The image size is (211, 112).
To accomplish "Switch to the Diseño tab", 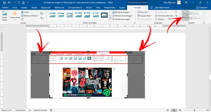I will [34, 8].
